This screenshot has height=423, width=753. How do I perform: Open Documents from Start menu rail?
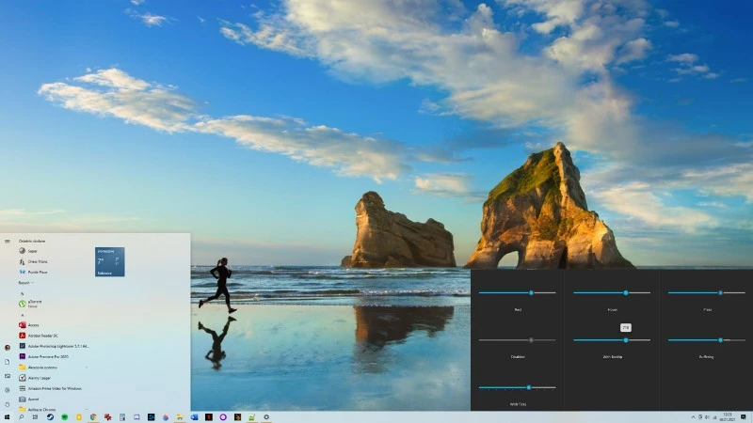(8, 362)
